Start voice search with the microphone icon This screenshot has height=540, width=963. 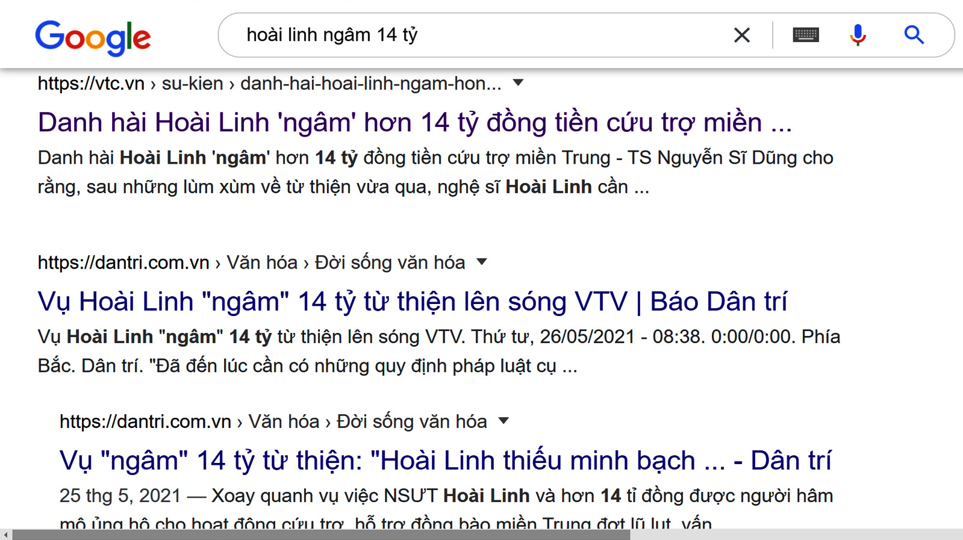(858, 35)
